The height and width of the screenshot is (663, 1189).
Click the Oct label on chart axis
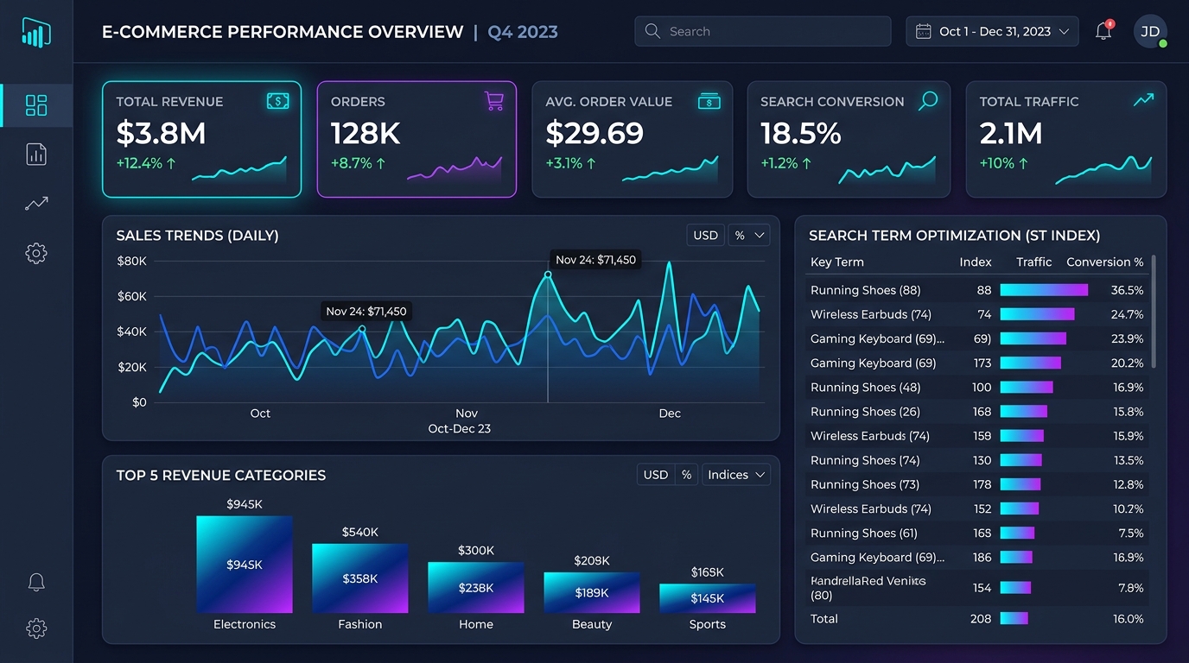tap(260, 414)
